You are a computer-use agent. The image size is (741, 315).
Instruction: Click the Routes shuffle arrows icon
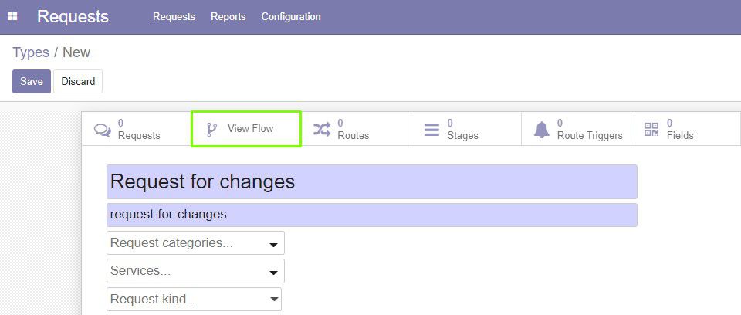322,129
